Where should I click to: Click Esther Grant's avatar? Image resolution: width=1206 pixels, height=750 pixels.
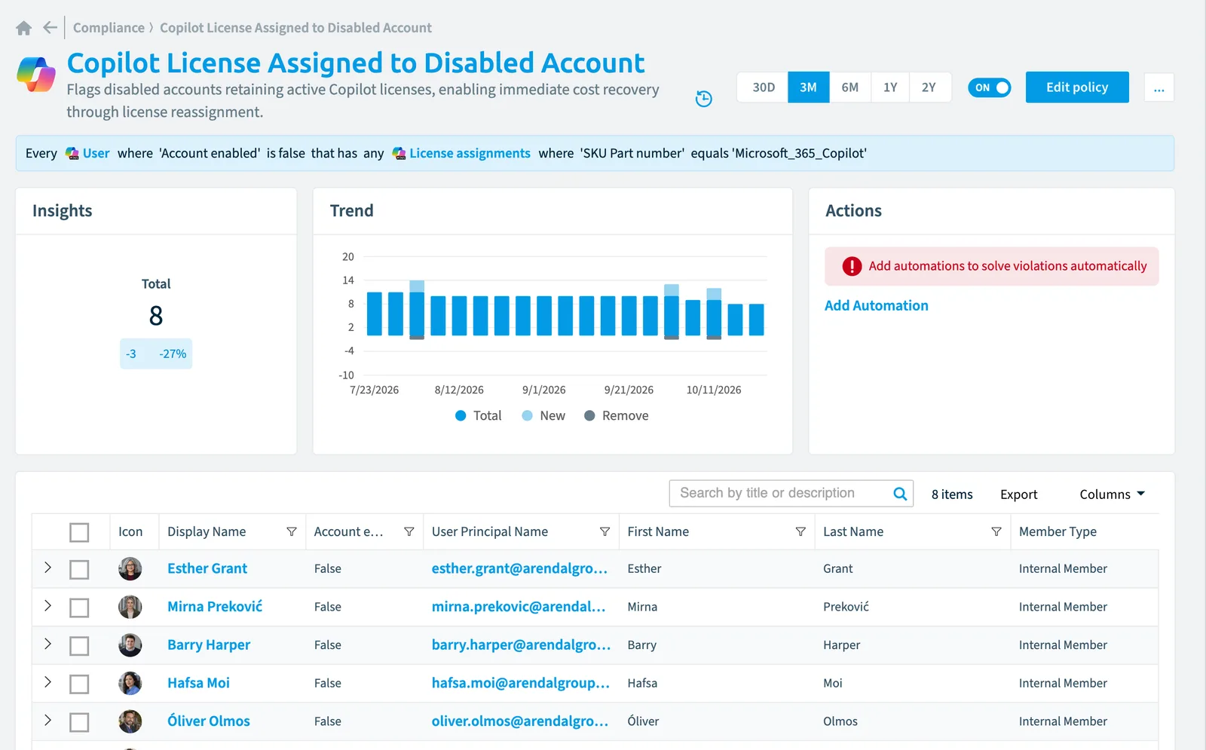(x=130, y=568)
